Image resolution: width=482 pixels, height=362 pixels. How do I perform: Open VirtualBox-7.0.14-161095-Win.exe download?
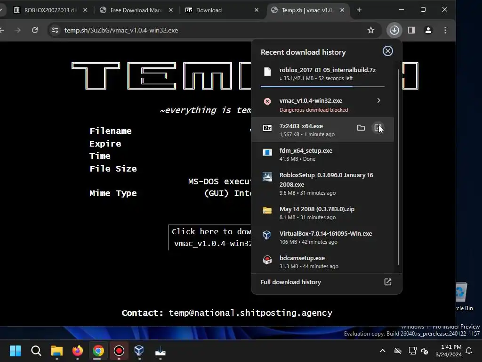coord(323,238)
